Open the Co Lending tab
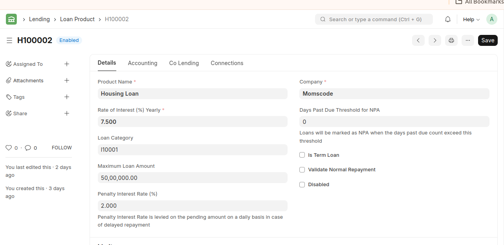The image size is (504, 245). pos(184,63)
